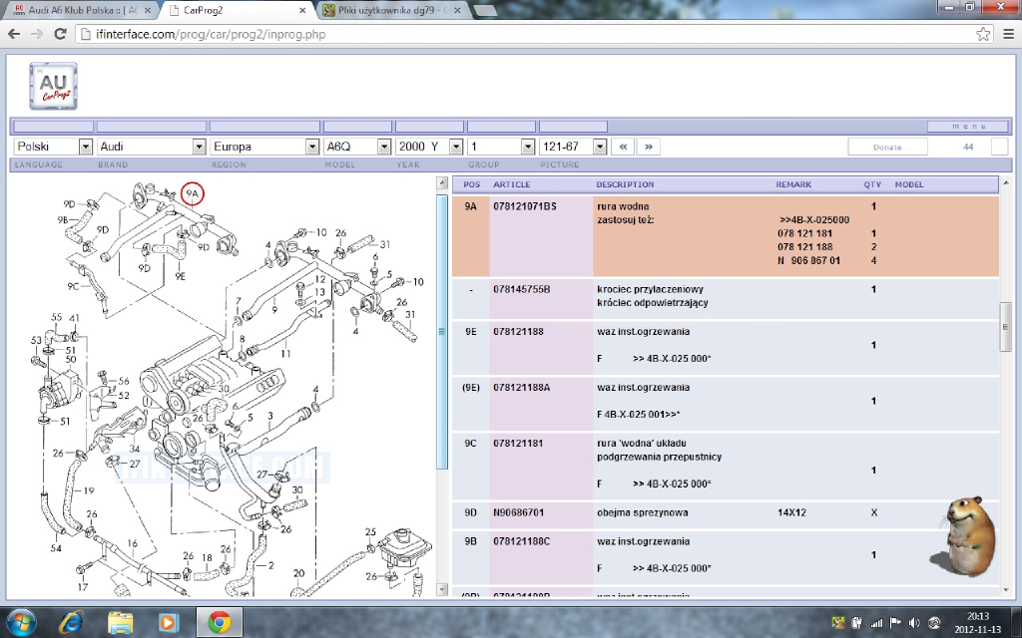
Task: Click the remark "14X12"
Action: [x=791, y=512]
